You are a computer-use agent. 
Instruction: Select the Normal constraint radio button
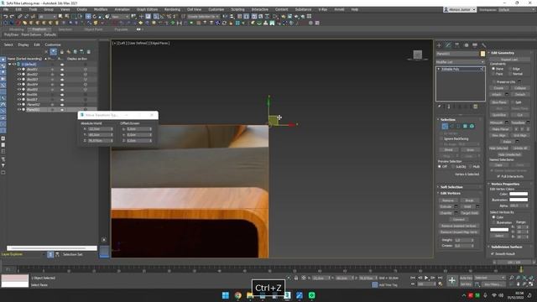(510, 74)
